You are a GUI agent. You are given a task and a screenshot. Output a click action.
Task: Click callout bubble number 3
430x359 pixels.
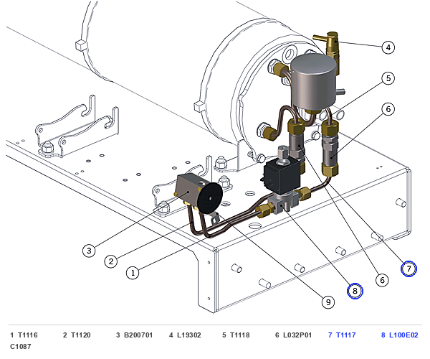click(x=89, y=251)
